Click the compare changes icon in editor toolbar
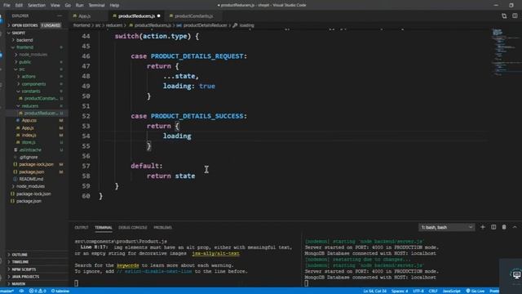Screen dimensions: 522x294 [504, 16]
